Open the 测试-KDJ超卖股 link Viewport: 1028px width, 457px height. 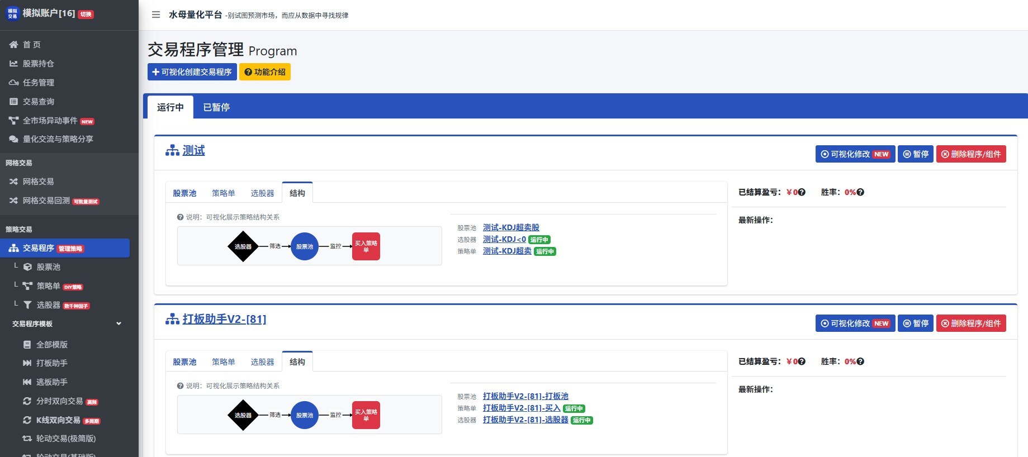[x=511, y=227]
